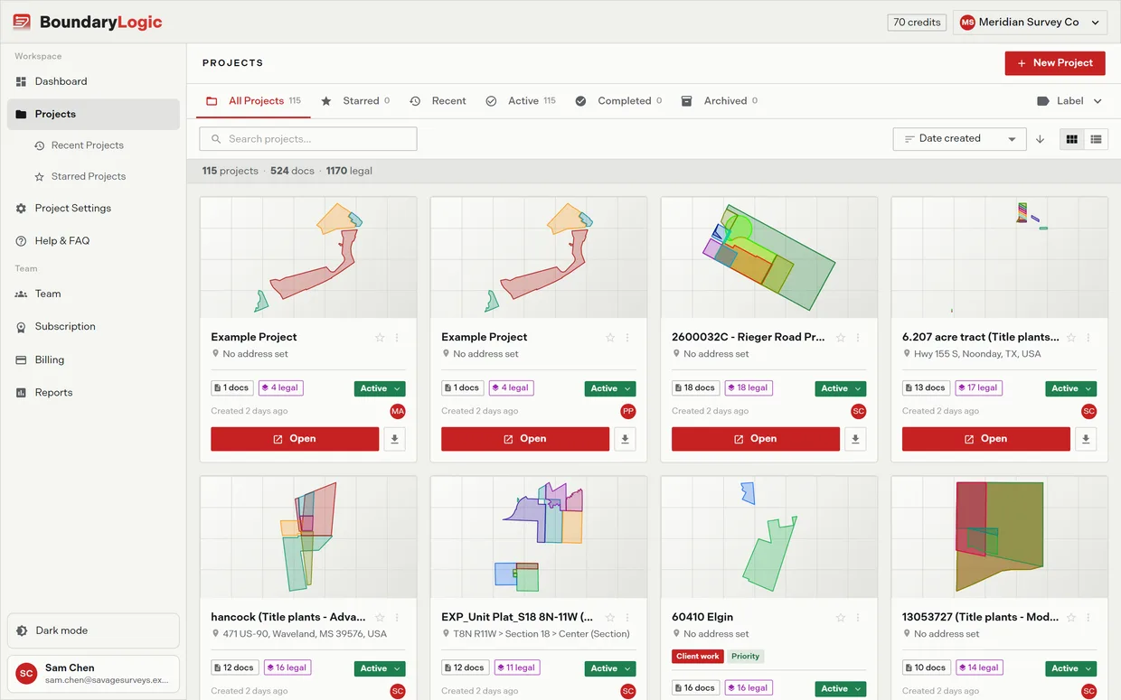The image size is (1121, 700).
Task: Switch to grid view
Action: [1072, 139]
